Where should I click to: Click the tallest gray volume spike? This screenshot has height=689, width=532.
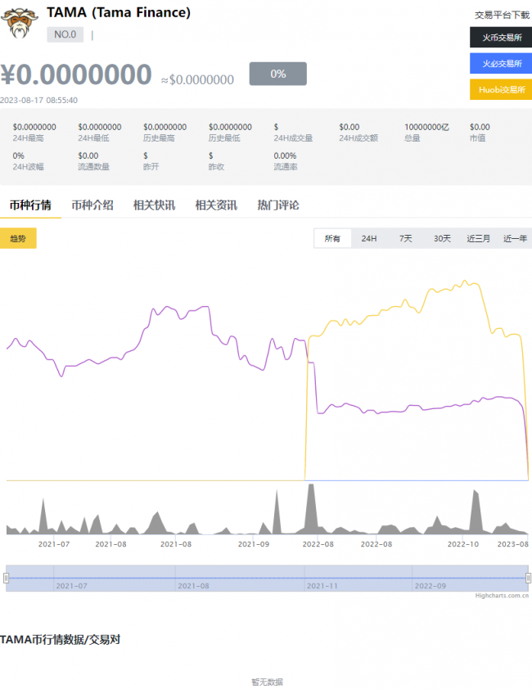coord(311,507)
